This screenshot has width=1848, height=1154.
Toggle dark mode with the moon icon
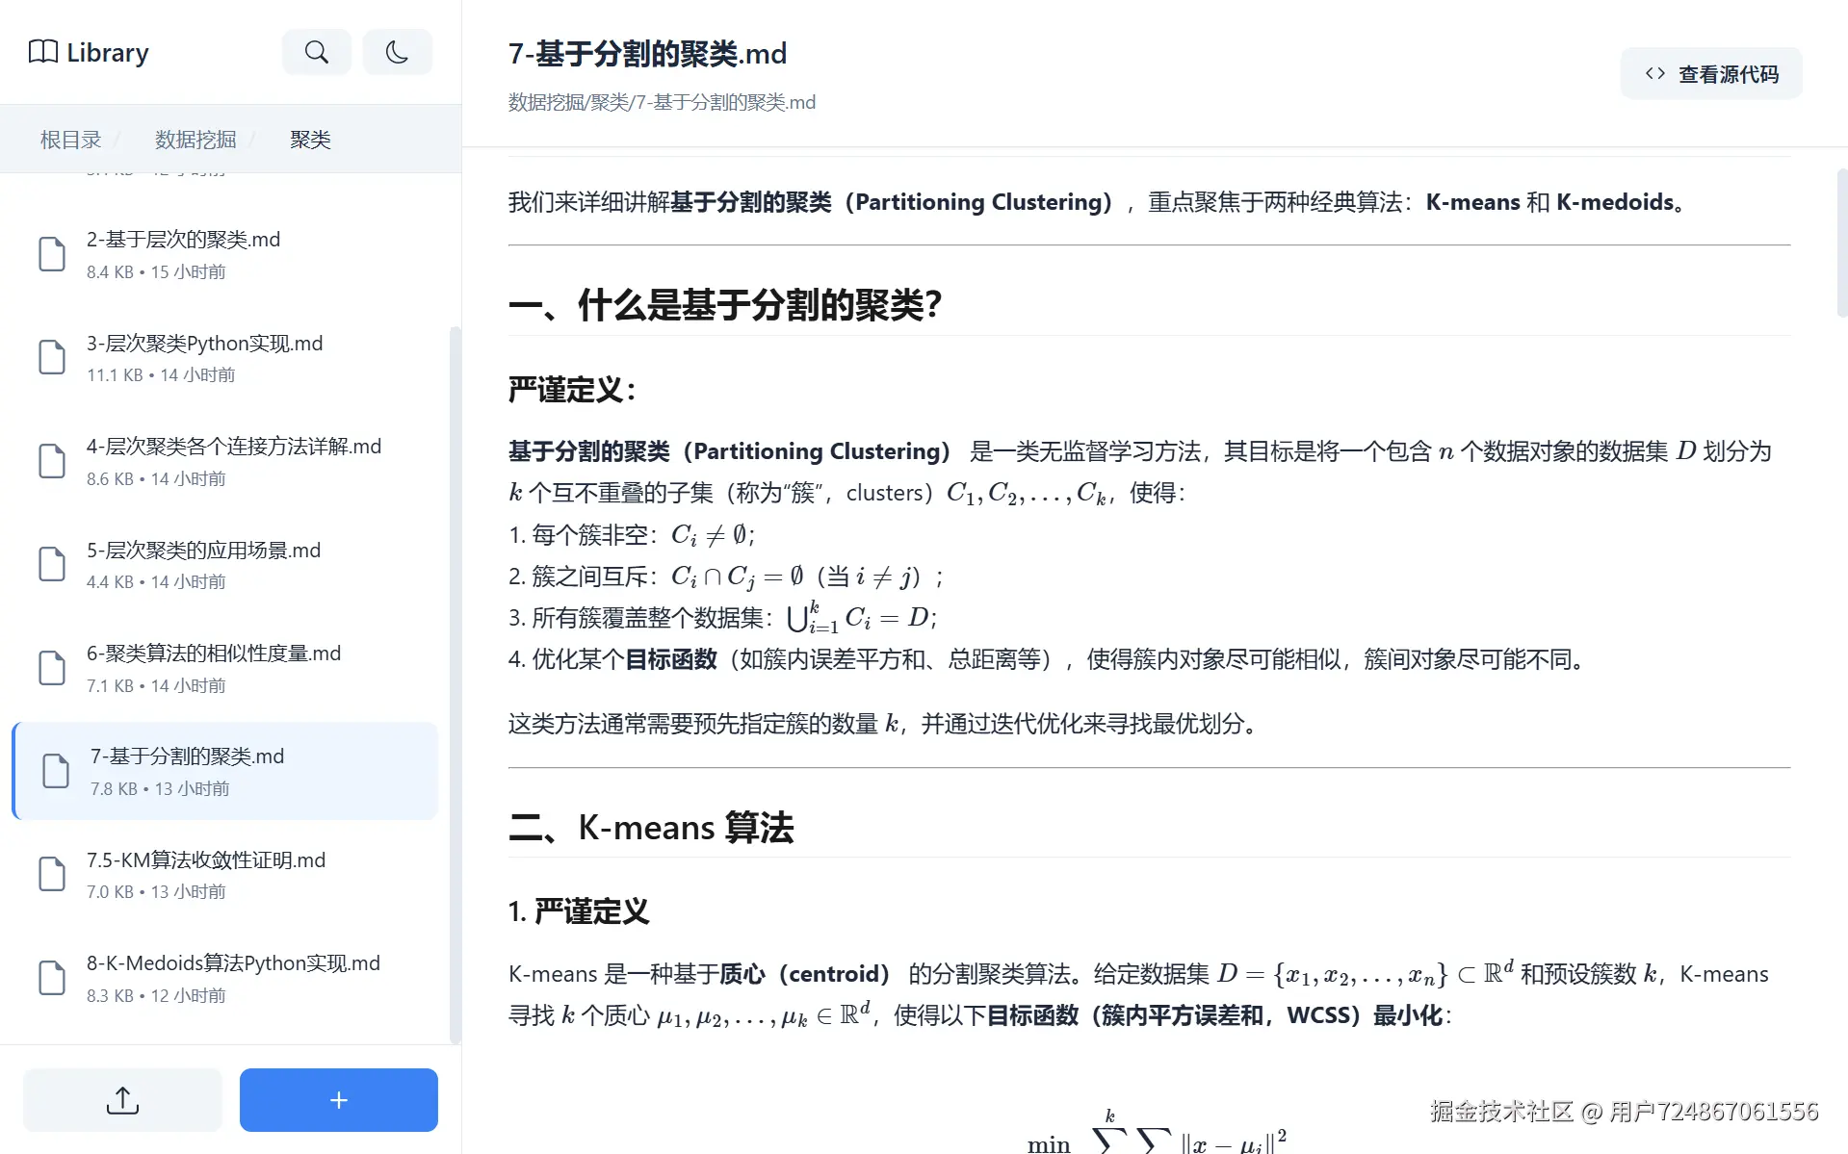pos(397,52)
